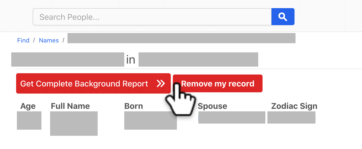The image size is (362, 149).
Task: Select the redacted value under Full Name
Action: 74,123
